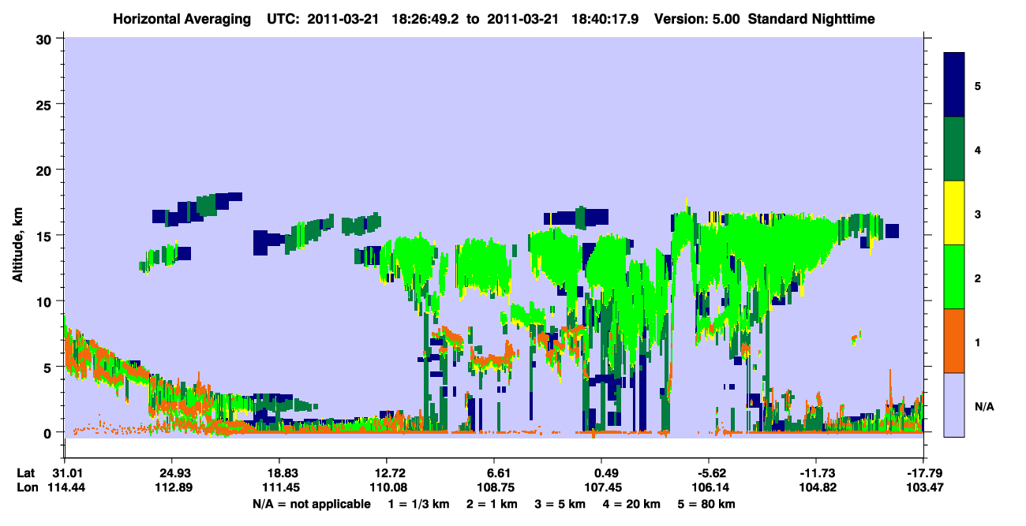Click the lavender N/A legend swatch
Screen dimensions: 1026x526
coord(954,405)
